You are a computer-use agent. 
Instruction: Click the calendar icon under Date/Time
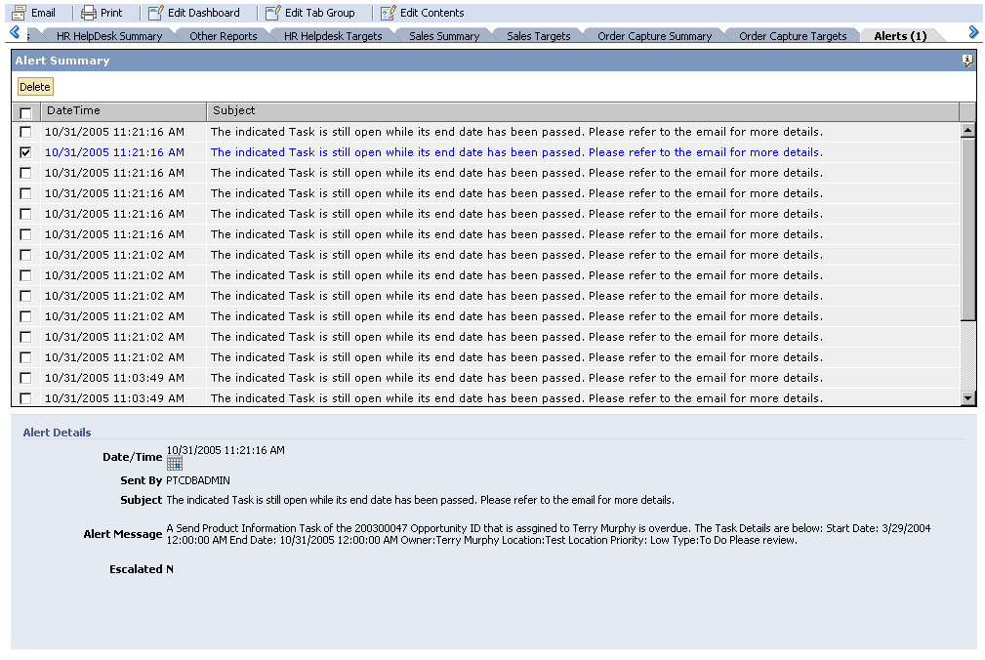174,464
